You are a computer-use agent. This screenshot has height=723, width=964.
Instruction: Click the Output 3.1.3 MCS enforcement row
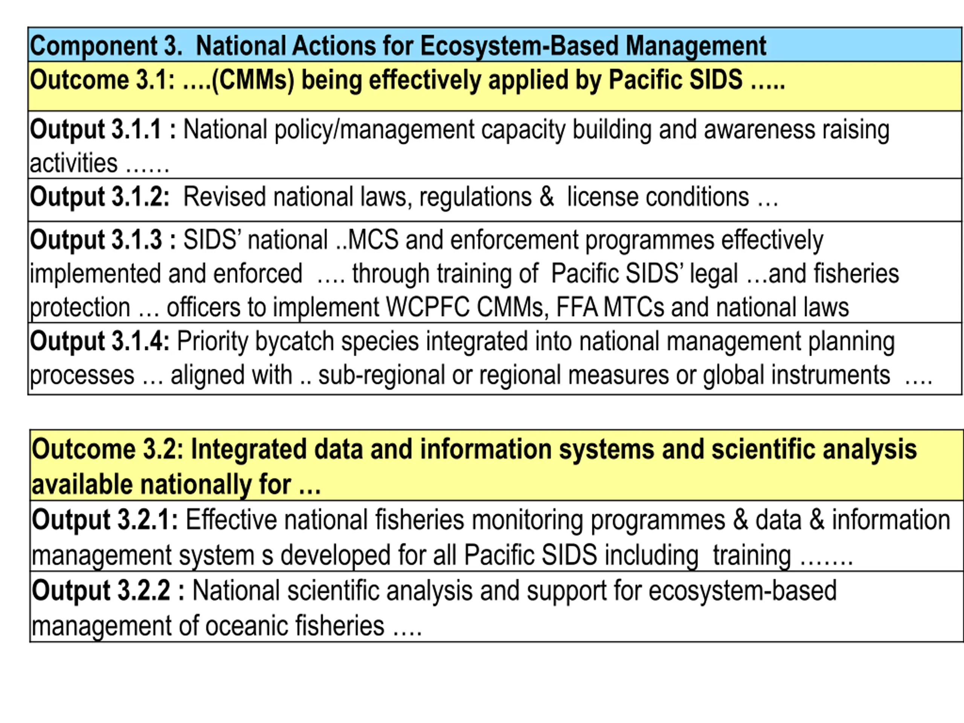[x=495, y=272]
